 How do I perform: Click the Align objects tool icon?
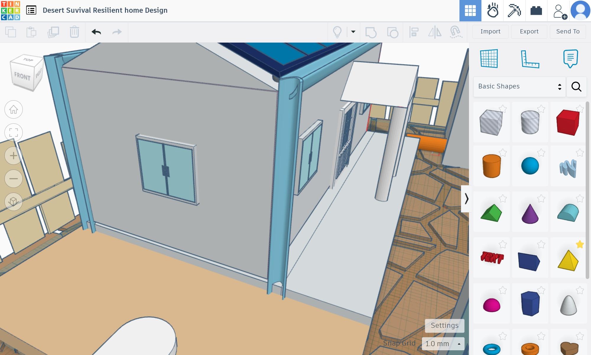click(414, 32)
